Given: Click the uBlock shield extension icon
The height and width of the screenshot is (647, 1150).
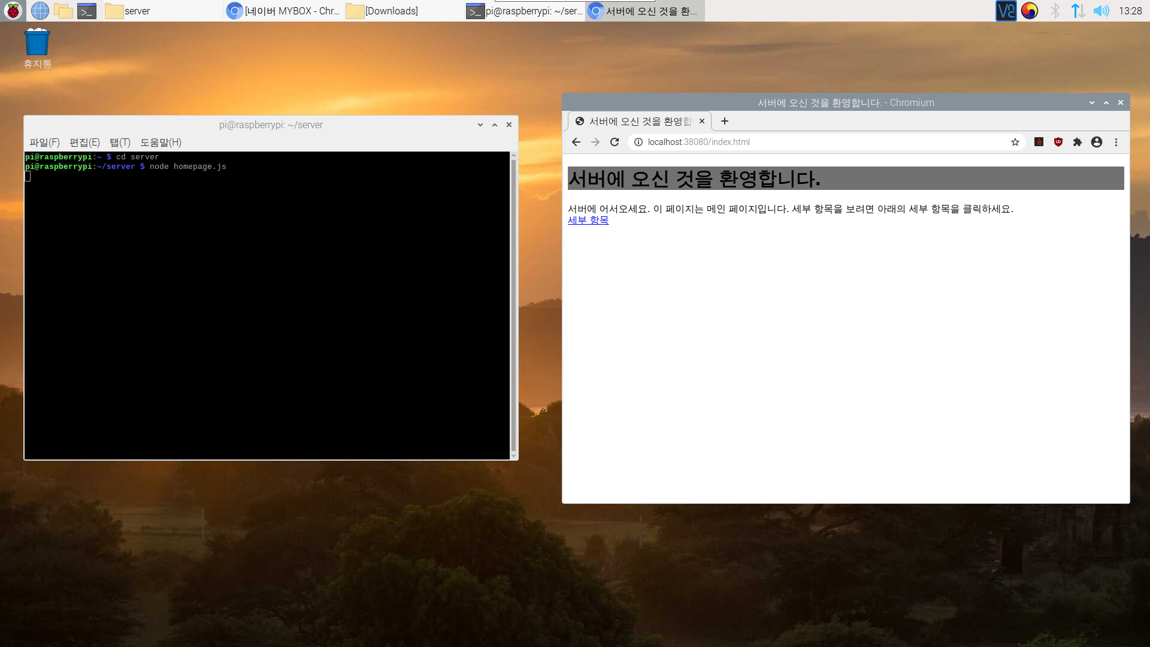Looking at the screenshot, I should pos(1058,142).
